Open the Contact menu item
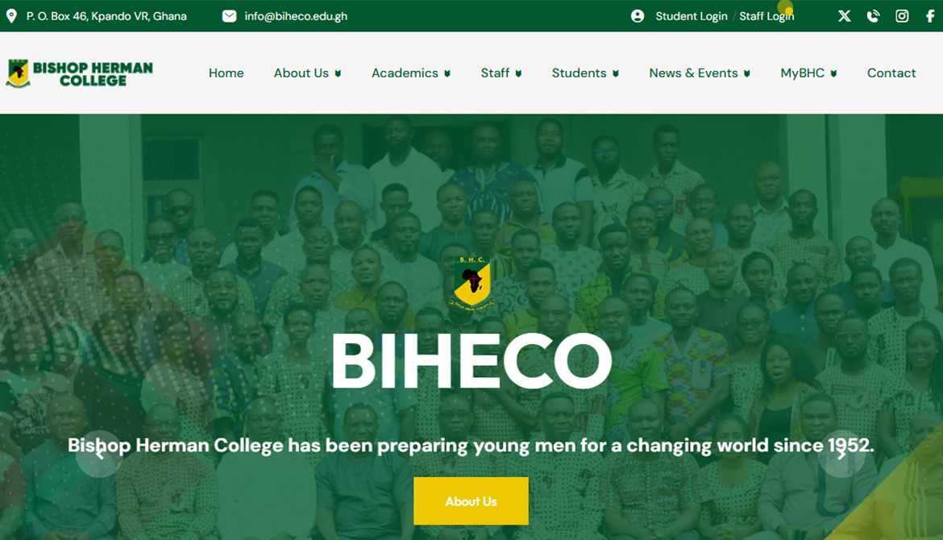Image resolution: width=943 pixels, height=540 pixels. tap(891, 73)
